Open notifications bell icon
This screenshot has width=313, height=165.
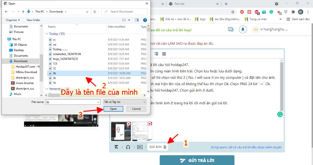243,30
